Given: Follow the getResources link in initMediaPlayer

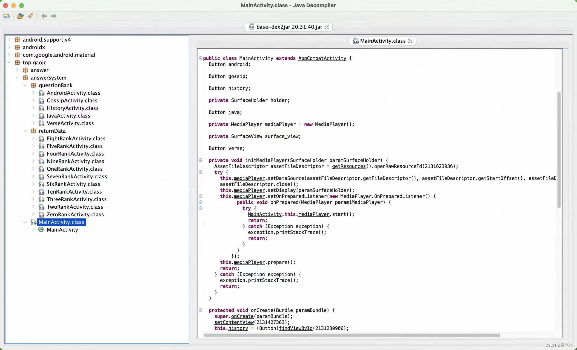Looking at the screenshot, I should click(x=349, y=166).
